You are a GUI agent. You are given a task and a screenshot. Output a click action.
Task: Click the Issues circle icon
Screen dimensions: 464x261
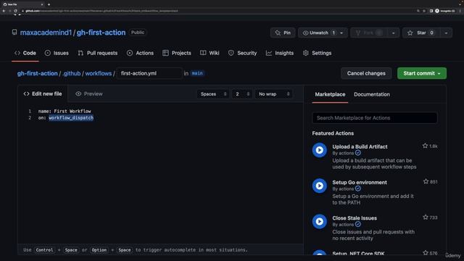tap(47, 53)
